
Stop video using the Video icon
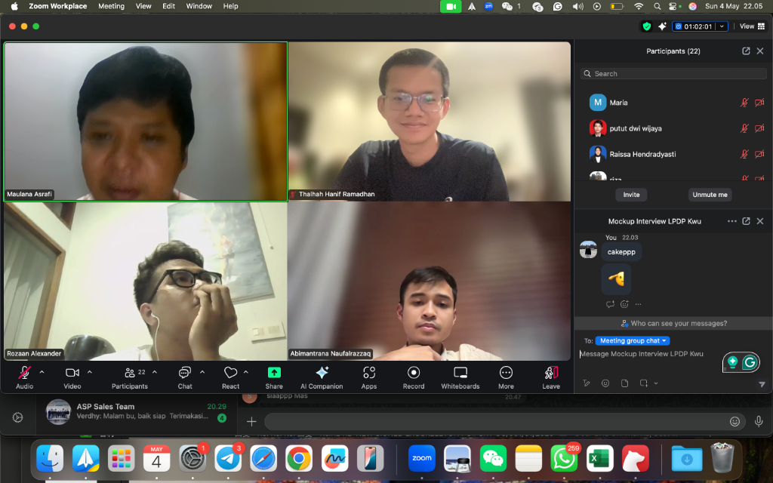coord(72,372)
